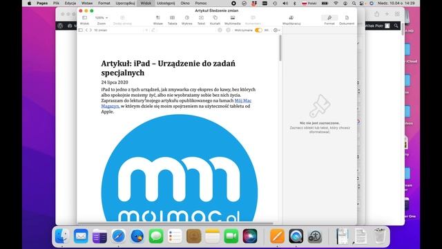This screenshot has height=249, width=442.
Task: Open the Apple menu
Action: pyautogui.click(x=29, y=3)
